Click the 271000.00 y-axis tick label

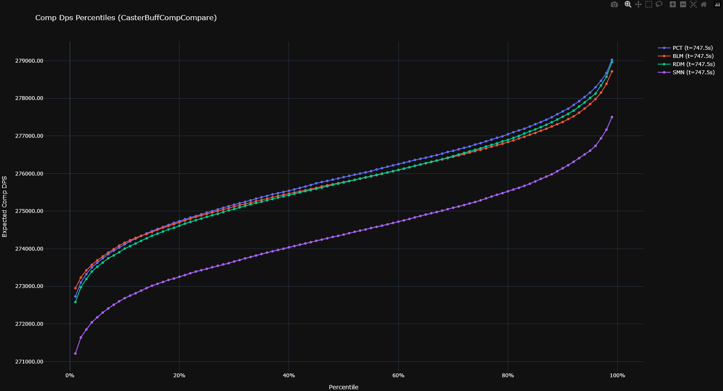(29, 362)
